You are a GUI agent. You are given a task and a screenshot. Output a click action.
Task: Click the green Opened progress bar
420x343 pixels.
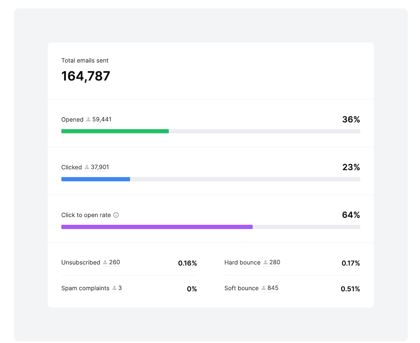click(115, 131)
